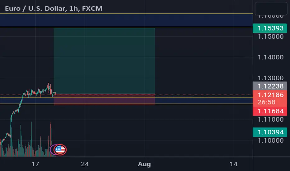Click the green 1.15393 price label
This screenshot has width=290, height=171.
coord(270,28)
